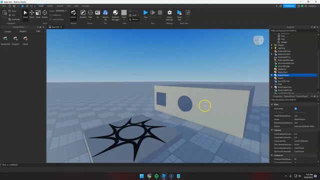Select ReplicatedStorage in Explorer

pyautogui.click(x=285, y=60)
